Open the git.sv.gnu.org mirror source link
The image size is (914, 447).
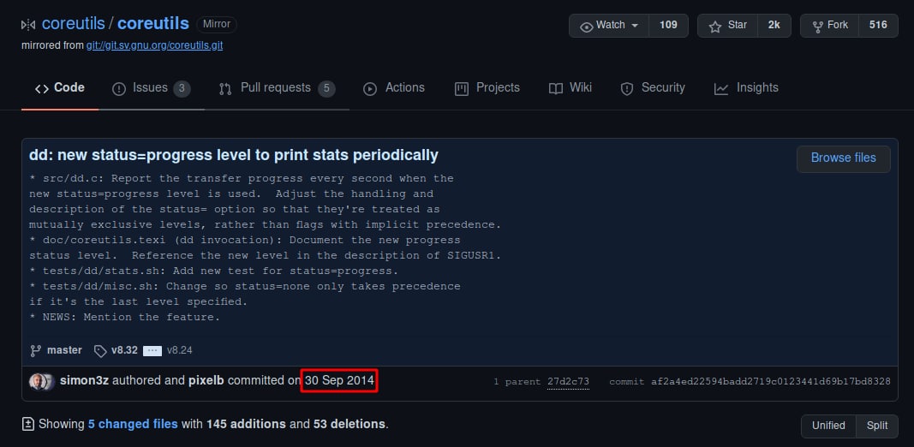click(x=154, y=45)
